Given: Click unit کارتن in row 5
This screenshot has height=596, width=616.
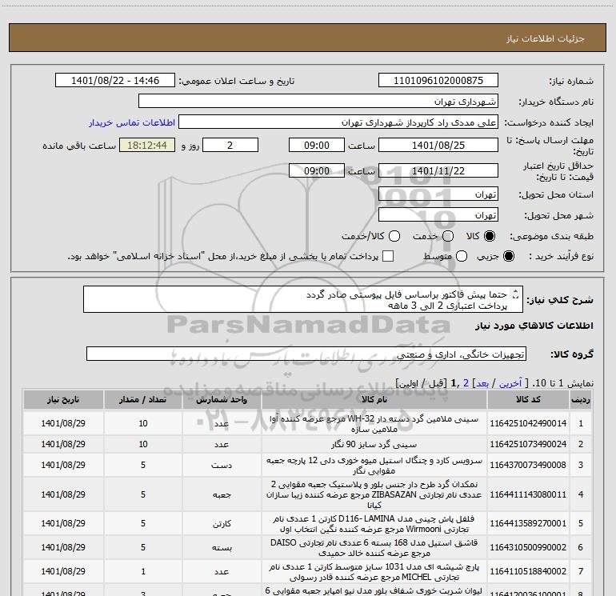Looking at the screenshot, I should (x=222, y=524).
